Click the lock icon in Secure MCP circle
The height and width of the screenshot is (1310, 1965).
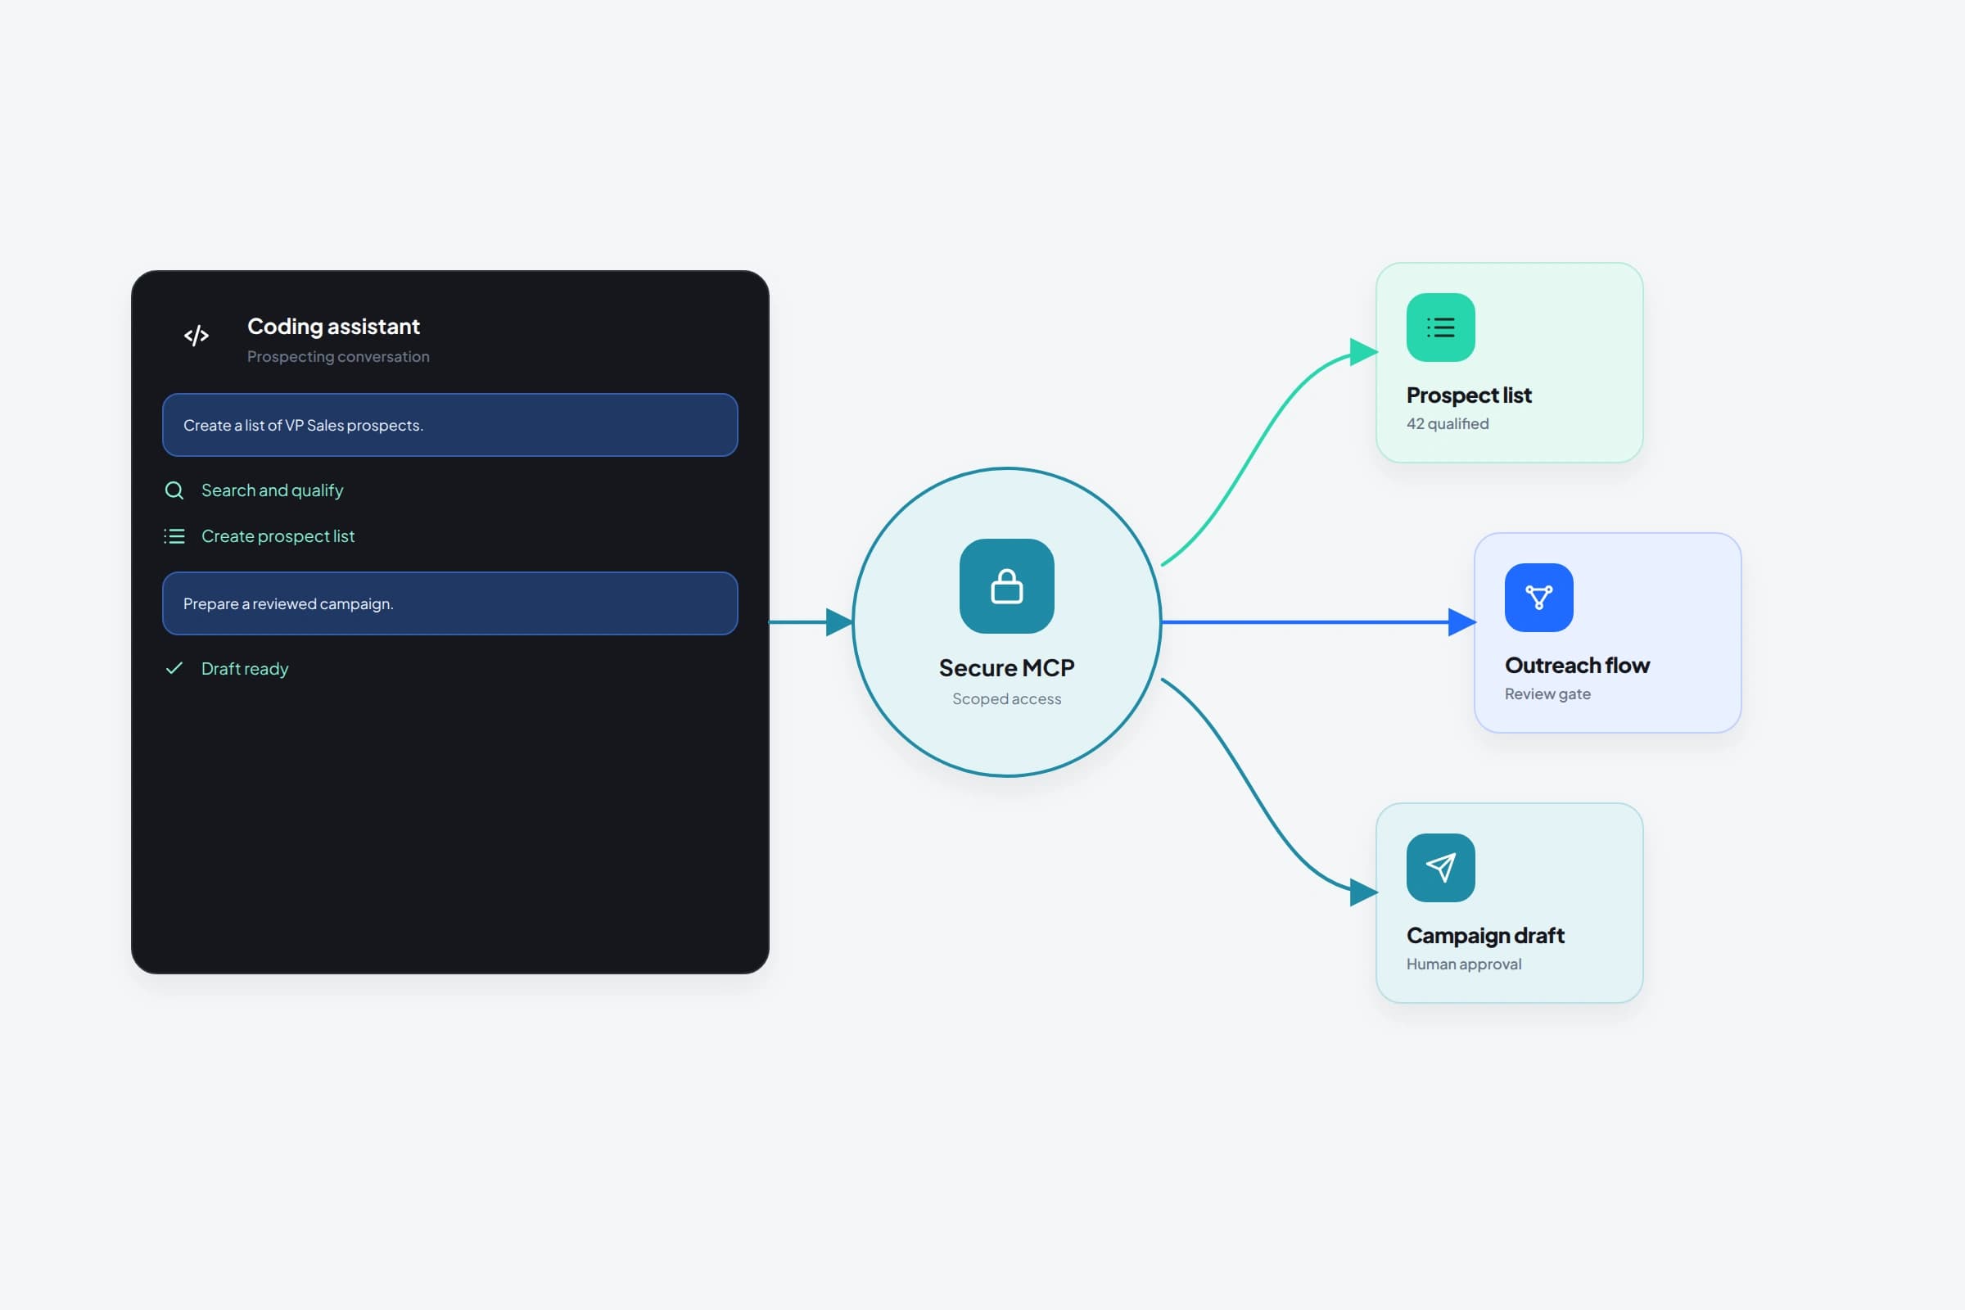pyautogui.click(x=1007, y=585)
